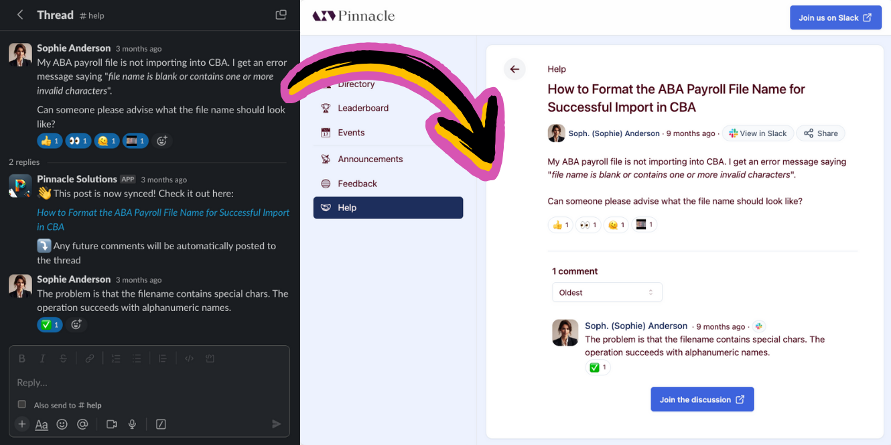Add reaction to Sophie's first Slack message
The height and width of the screenshot is (445, 891).
click(161, 141)
